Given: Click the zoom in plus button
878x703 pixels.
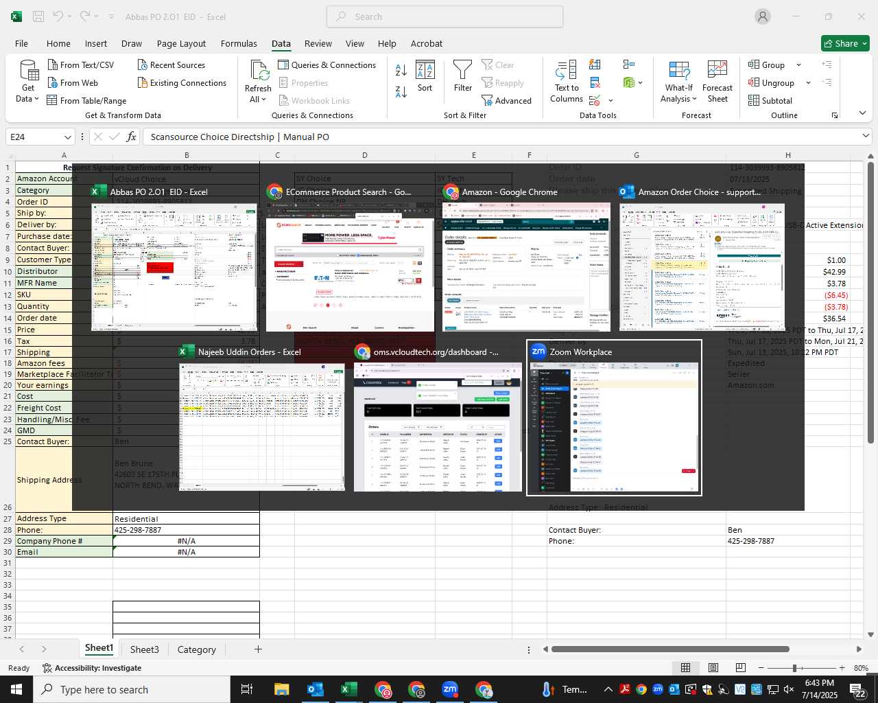Looking at the screenshot, I should [842, 668].
